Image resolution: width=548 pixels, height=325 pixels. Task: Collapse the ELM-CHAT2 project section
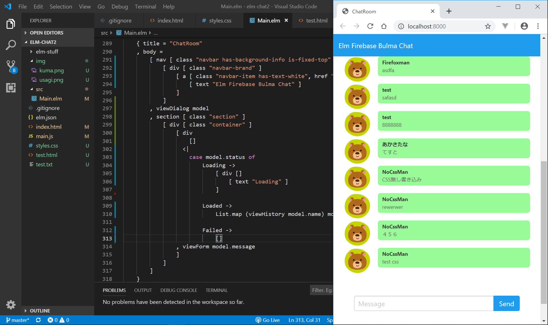[58, 42]
